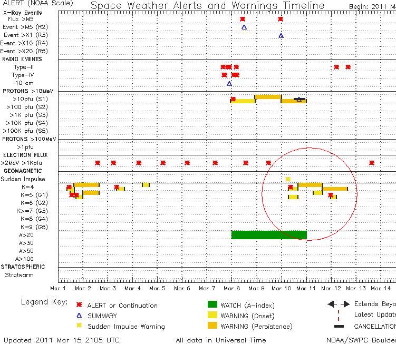Click the electron flux alert marker on Mar 5

coord(163,163)
